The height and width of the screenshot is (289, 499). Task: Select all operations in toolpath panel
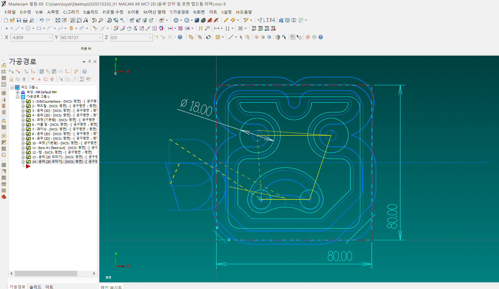coord(11,72)
